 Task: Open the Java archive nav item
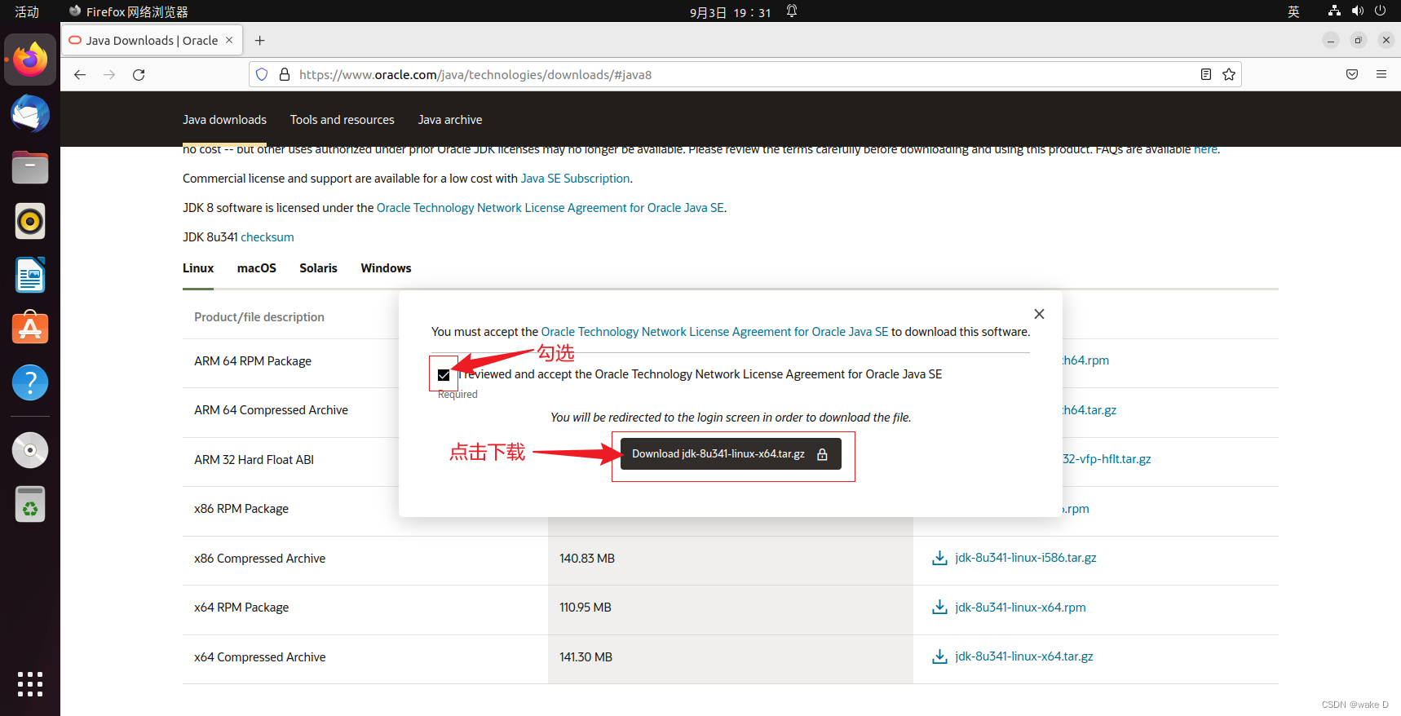click(450, 120)
